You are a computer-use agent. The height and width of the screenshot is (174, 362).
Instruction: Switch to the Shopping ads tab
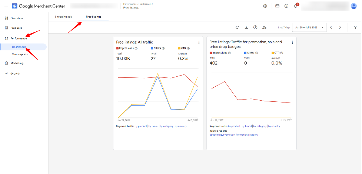pos(63,17)
